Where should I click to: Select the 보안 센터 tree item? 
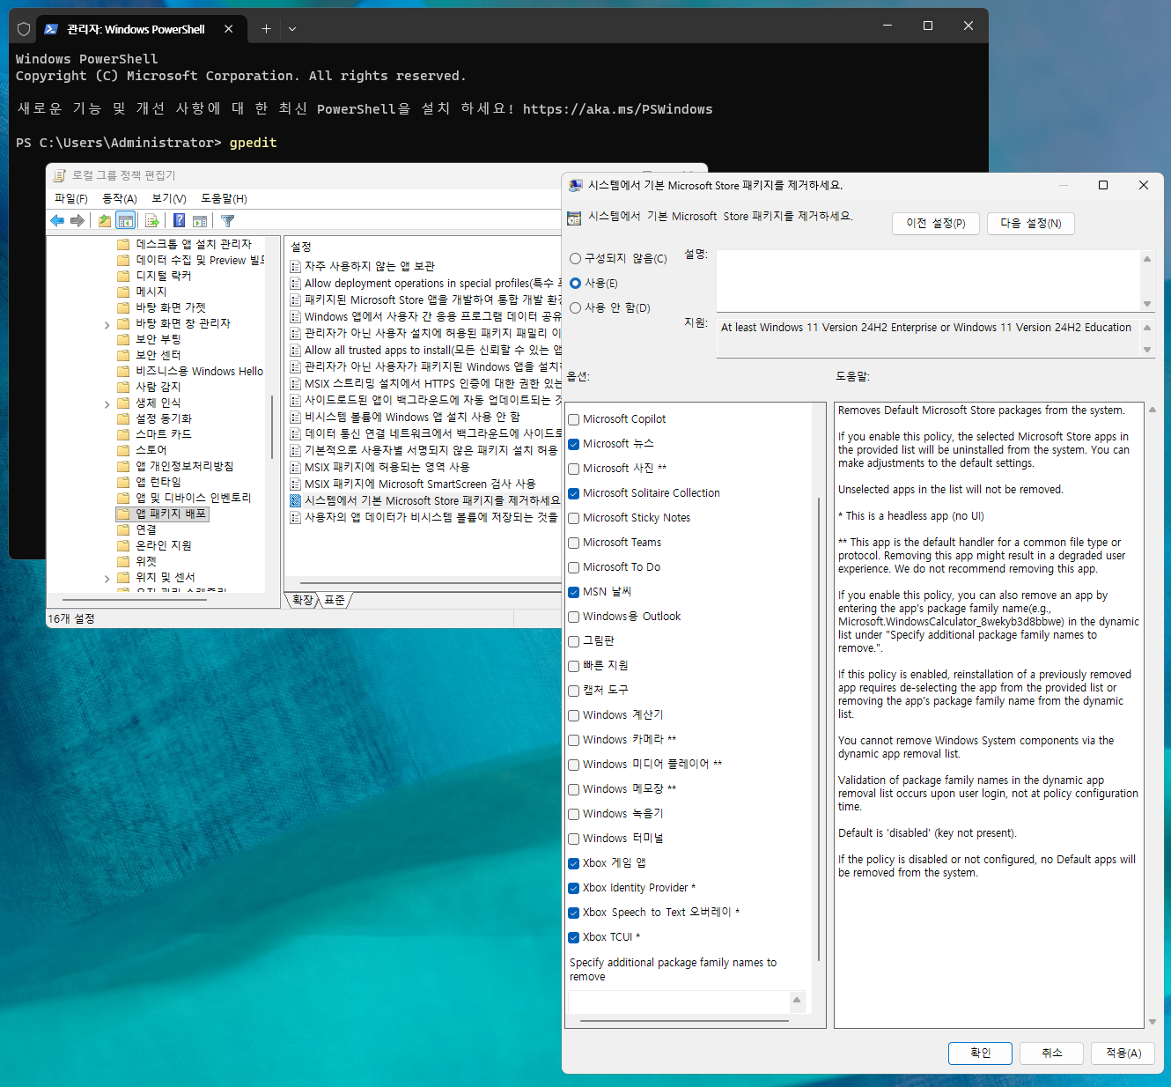coord(158,355)
